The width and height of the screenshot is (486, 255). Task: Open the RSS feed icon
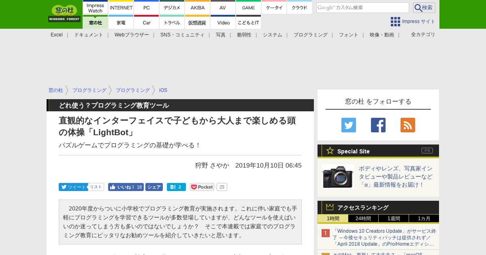pos(408,125)
